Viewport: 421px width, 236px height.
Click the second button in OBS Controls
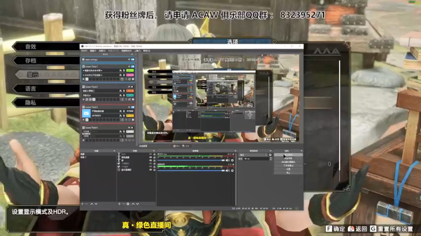[x=288, y=158]
